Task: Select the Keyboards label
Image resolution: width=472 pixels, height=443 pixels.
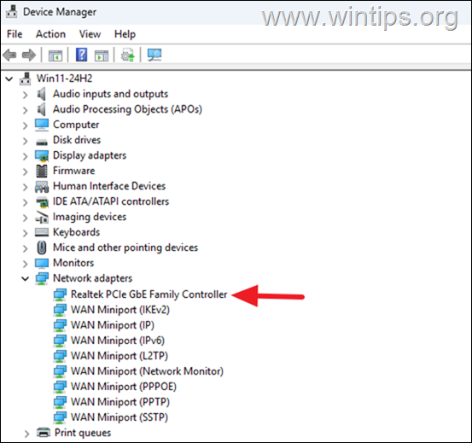Action: click(76, 232)
